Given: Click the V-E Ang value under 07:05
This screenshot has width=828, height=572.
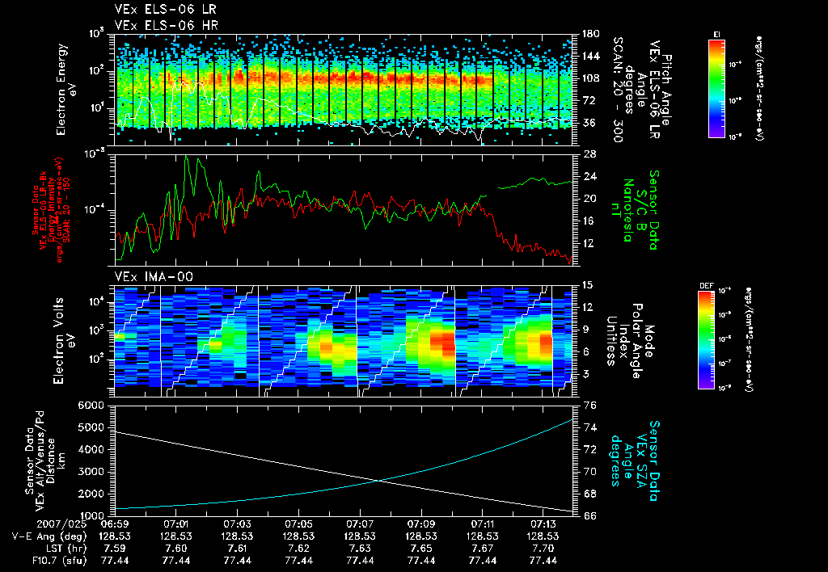Looking at the screenshot, I should pos(298,536).
